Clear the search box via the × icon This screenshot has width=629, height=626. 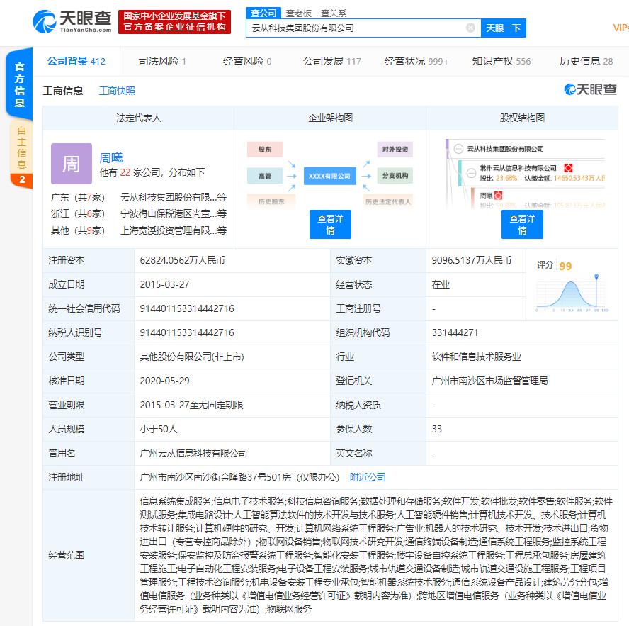[469, 27]
